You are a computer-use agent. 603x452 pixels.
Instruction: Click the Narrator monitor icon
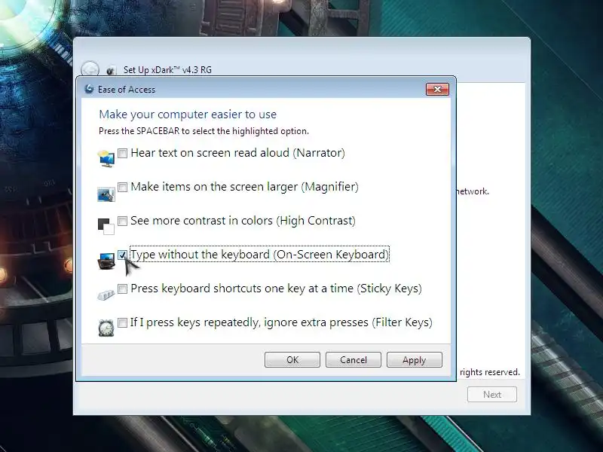pyautogui.click(x=106, y=158)
